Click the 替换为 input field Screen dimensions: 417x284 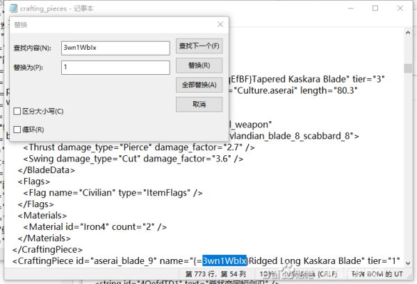click(115, 67)
